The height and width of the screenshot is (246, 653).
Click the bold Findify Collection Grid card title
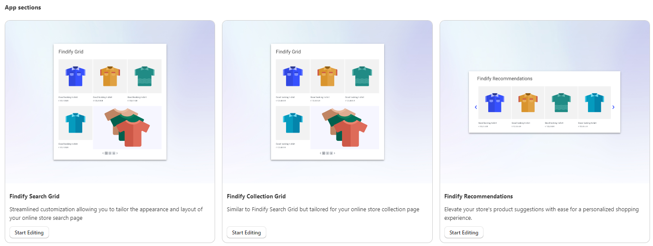(x=256, y=196)
